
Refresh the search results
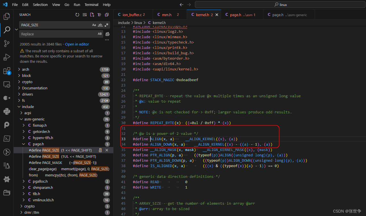pyautogui.click(x=77, y=15)
